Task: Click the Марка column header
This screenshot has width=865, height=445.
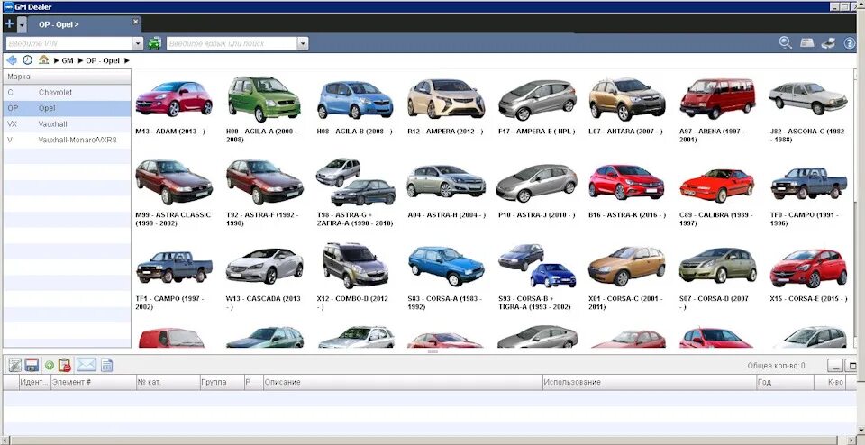Action: (67, 77)
